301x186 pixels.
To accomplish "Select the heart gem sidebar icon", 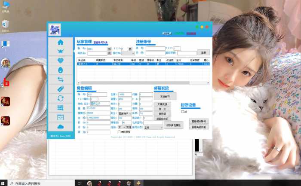I will point(60,61).
